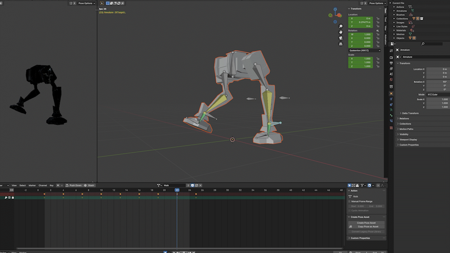Open the timeline Key menu
This screenshot has width=450, height=253.
[x=51, y=185]
